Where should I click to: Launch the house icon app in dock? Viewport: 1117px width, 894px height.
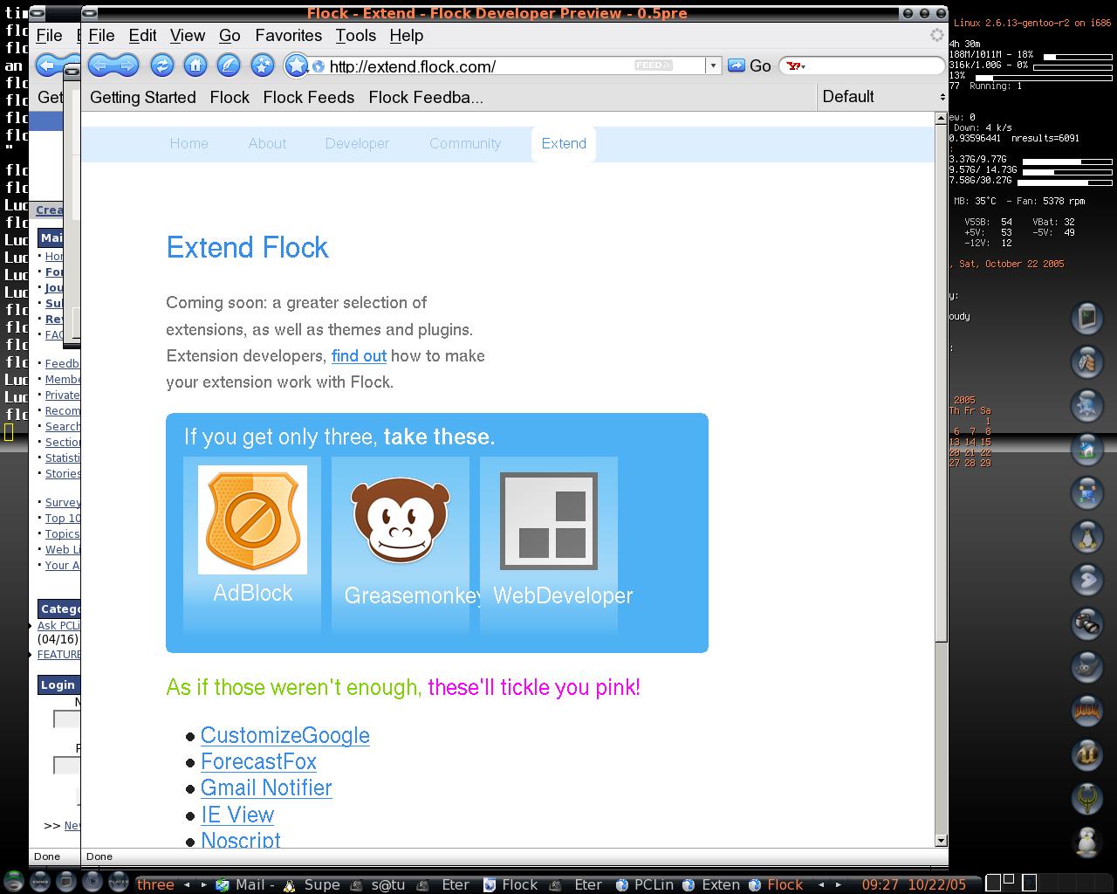[x=1086, y=449]
